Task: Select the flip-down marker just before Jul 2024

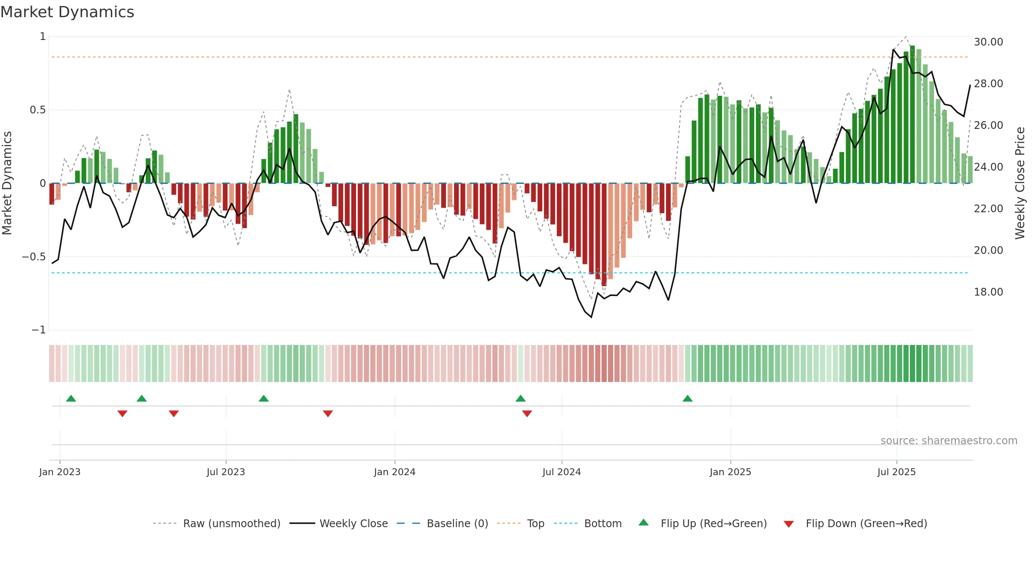Action: click(527, 414)
